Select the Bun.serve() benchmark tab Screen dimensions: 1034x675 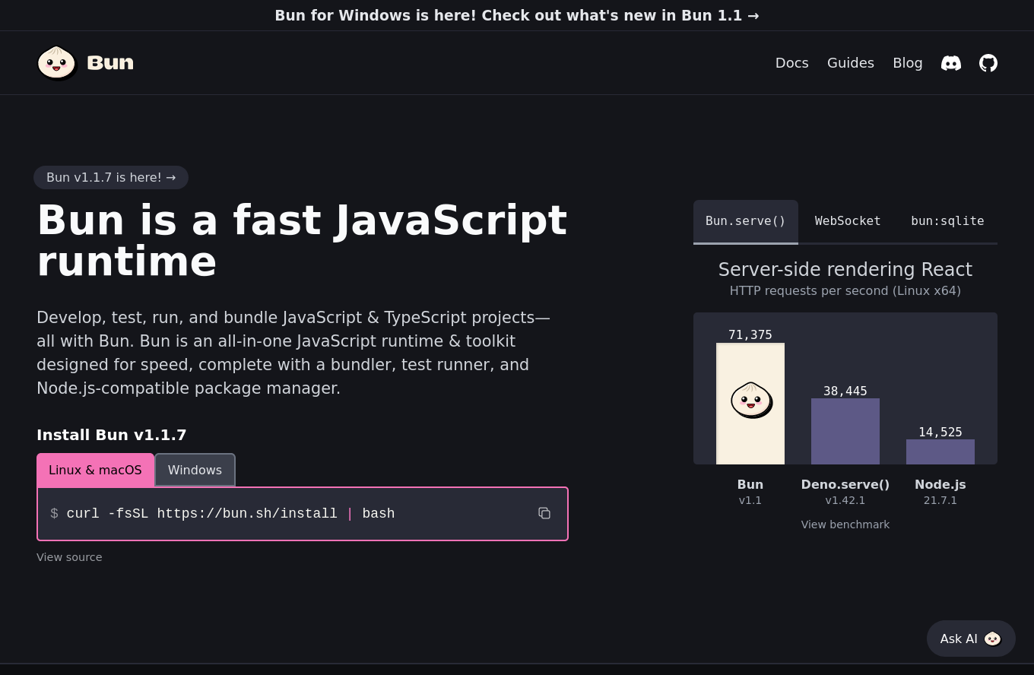click(746, 221)
